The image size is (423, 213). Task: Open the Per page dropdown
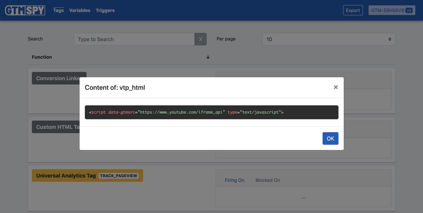(329, 39)
